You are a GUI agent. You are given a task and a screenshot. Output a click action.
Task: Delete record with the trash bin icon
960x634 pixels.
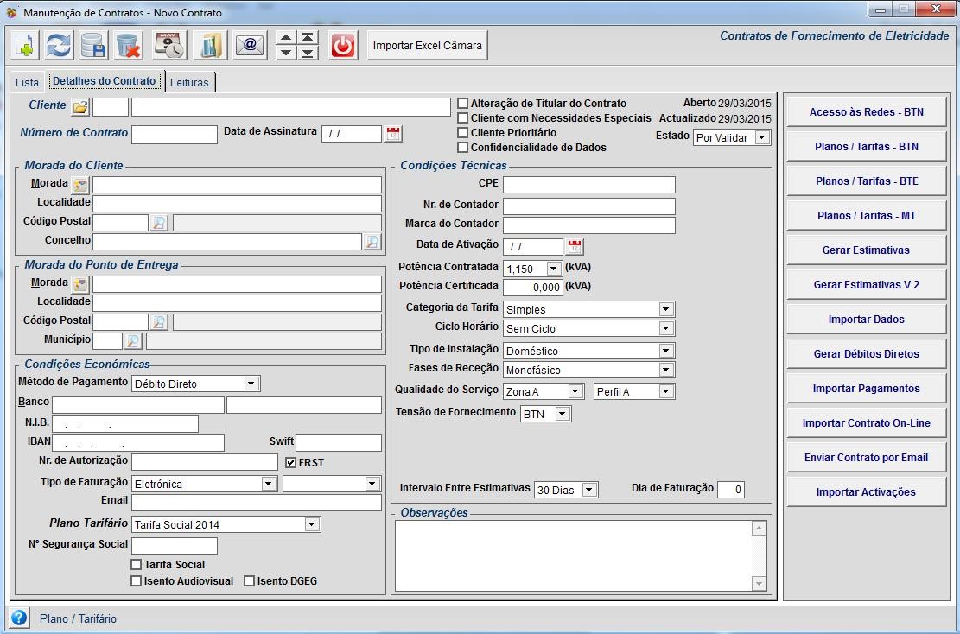[128, 46]
